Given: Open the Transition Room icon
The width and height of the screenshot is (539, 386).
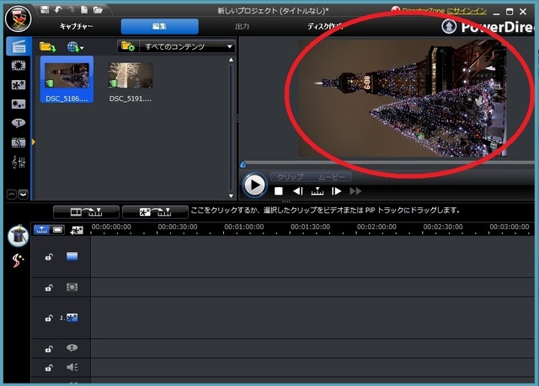Looking at the screenshot, I should point(19,142).
